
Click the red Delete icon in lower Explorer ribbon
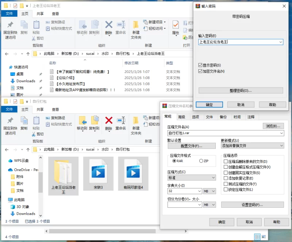coord(108,121)
